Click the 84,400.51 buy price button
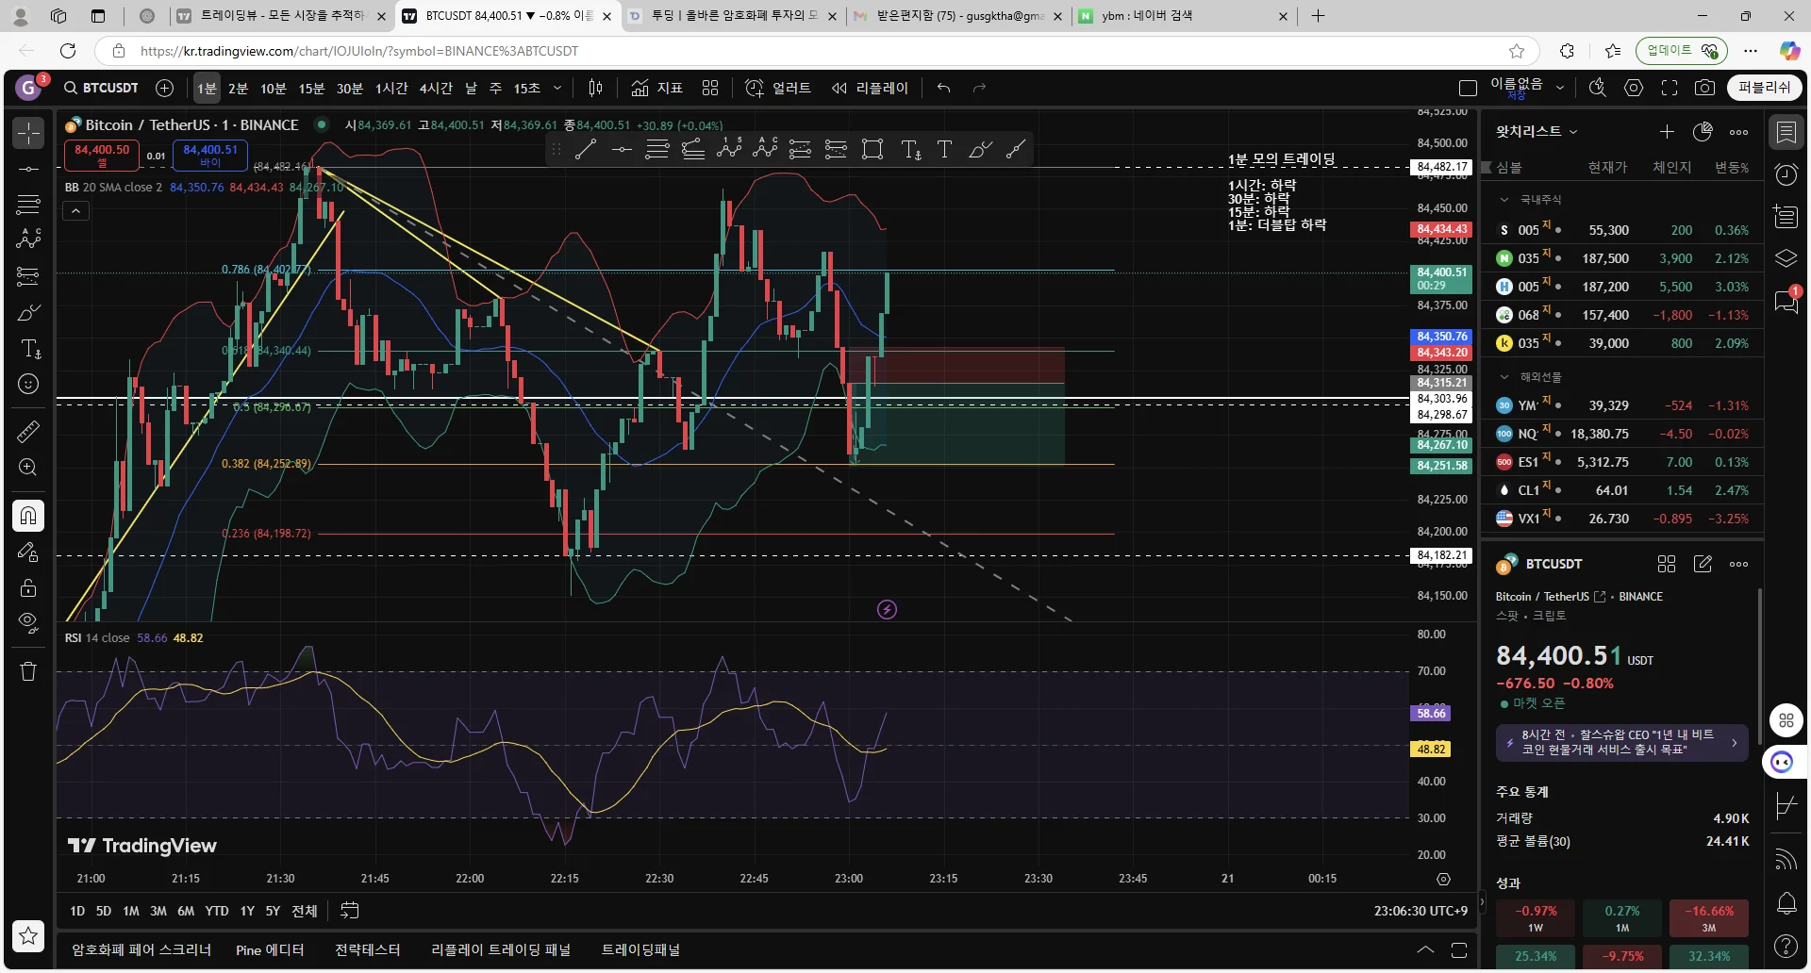 pyautogui.click(x=210, y=155)
